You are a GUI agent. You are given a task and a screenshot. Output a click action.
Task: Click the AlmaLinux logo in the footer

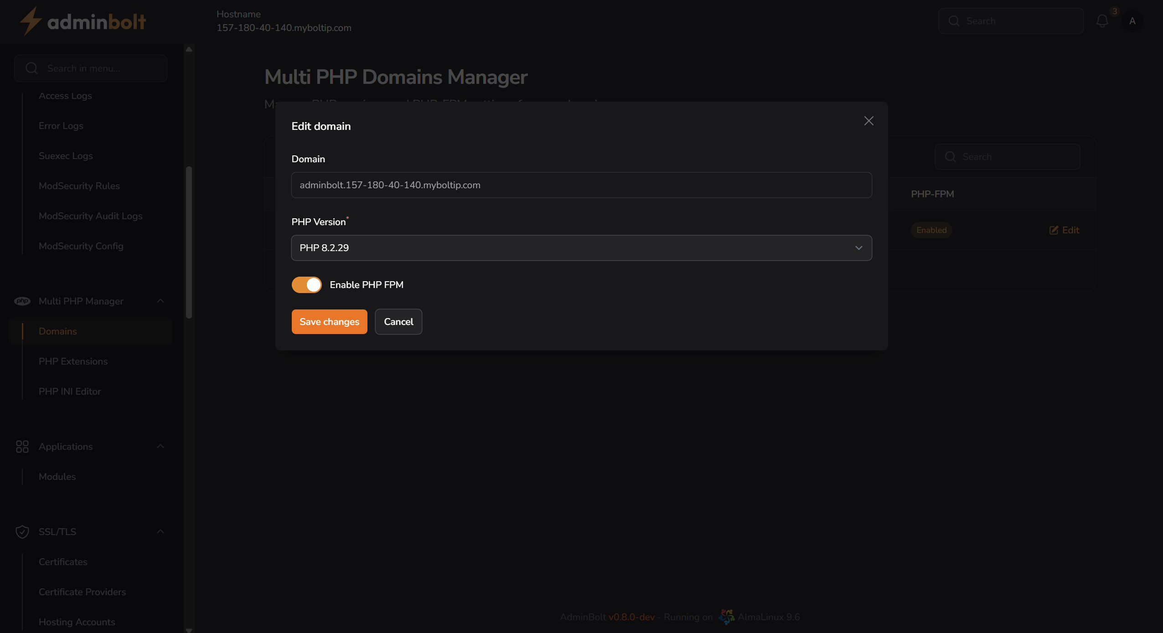727,616
